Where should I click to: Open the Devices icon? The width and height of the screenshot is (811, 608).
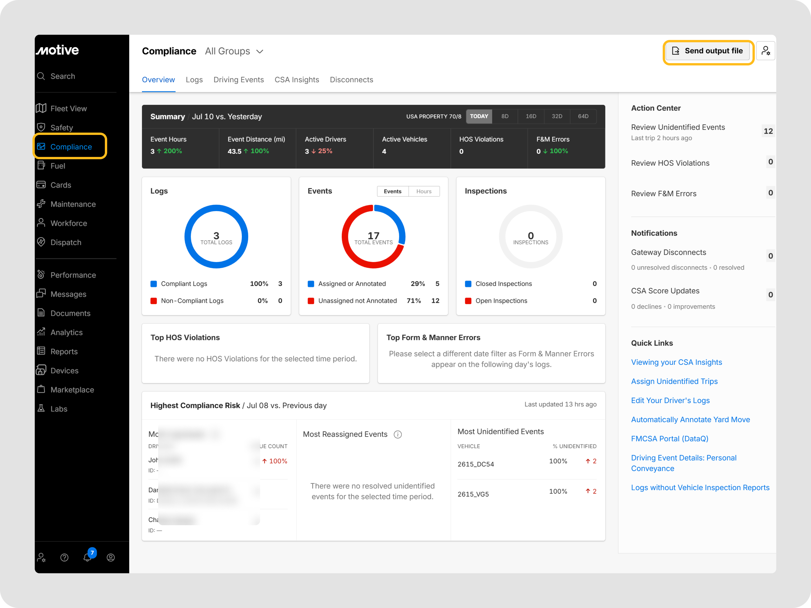click(41, 370)
